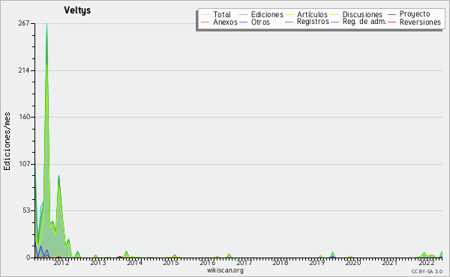Click the 2015 x-axis label
The width and height of the screenshot is (450, 277).
tap(171, 263)
